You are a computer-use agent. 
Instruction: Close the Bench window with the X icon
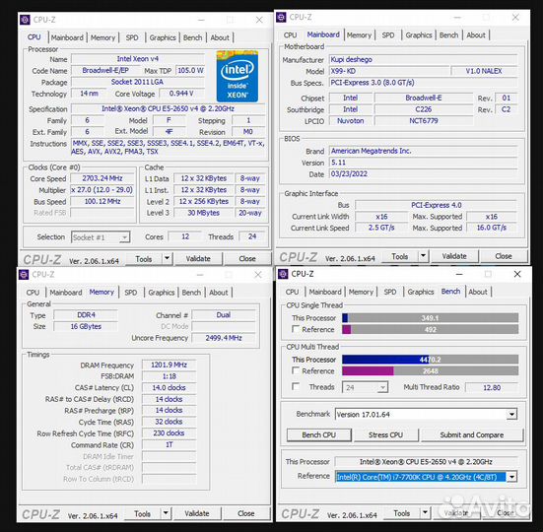pyautogui.click(x=517, y=274)
